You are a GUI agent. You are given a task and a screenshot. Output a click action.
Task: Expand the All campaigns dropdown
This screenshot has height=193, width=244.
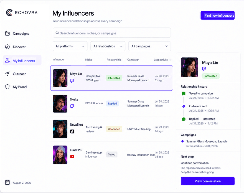pyautogui.click(x=150, y=46)
